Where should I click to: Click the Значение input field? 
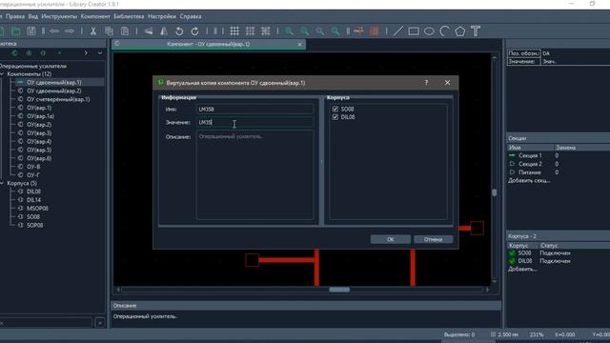click(x=254, y=122)
